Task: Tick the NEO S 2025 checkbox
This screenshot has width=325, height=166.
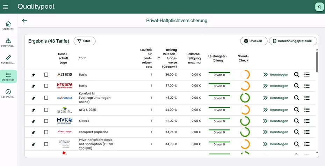Action: tap(46, 110)
